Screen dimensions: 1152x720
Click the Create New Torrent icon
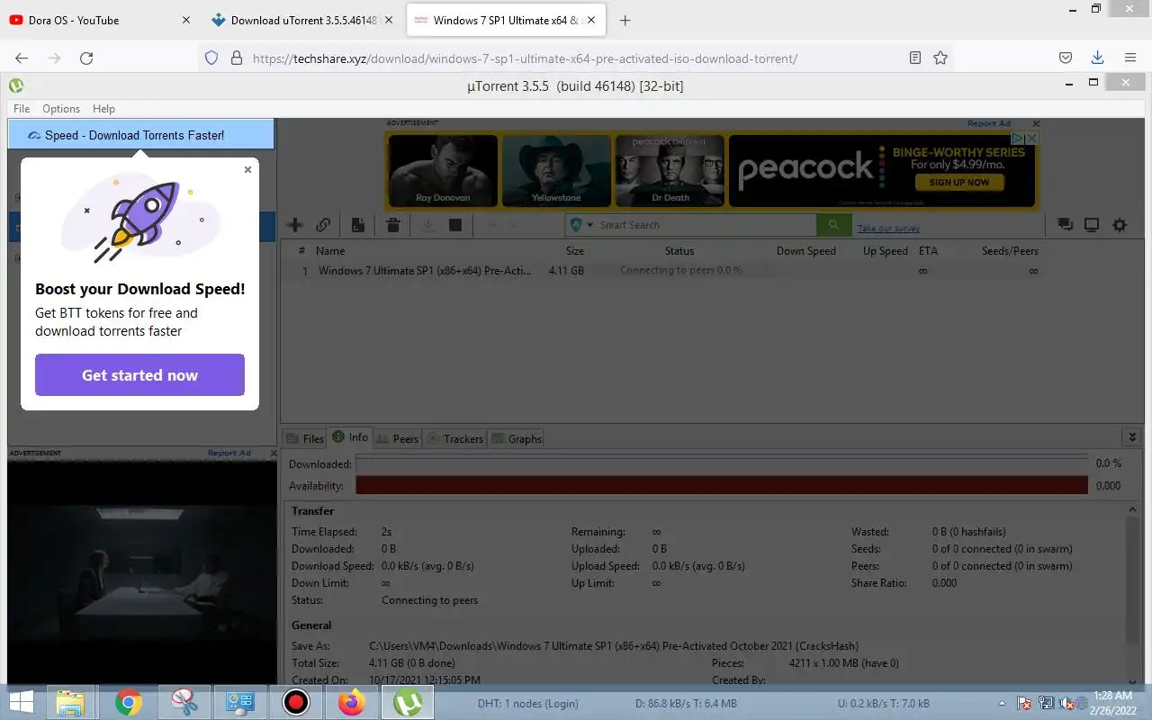tap(358, 225)
